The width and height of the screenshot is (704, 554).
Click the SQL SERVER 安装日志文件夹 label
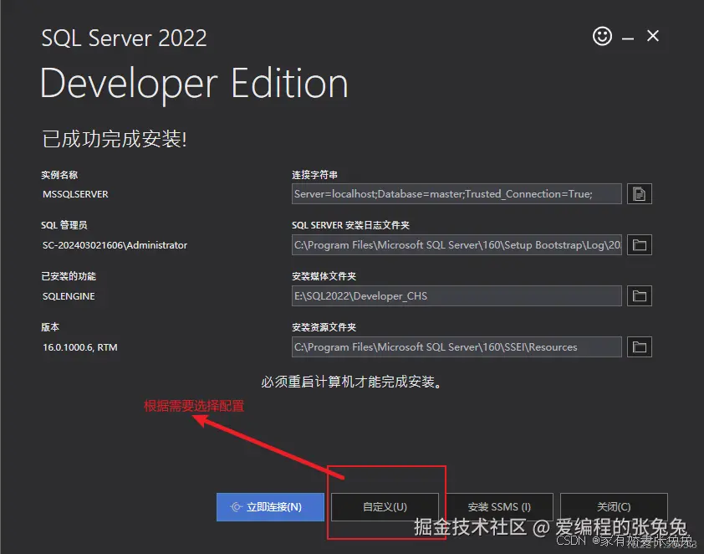click(350, 225)
